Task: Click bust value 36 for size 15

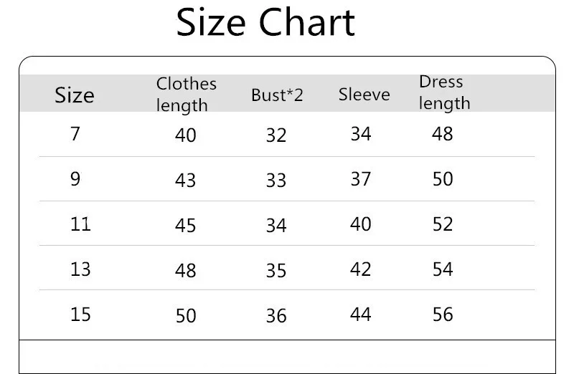Action: point(276,315)
